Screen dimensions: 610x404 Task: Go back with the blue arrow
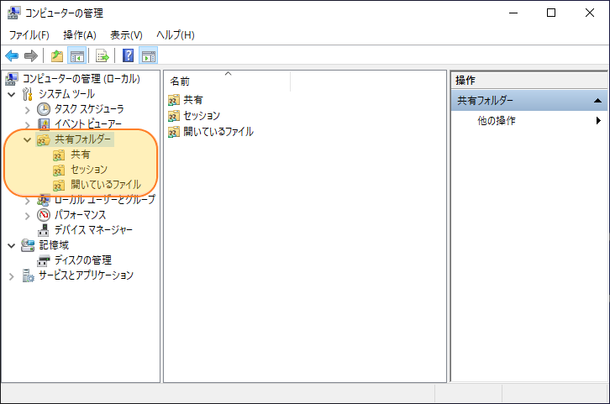[12, 55]
